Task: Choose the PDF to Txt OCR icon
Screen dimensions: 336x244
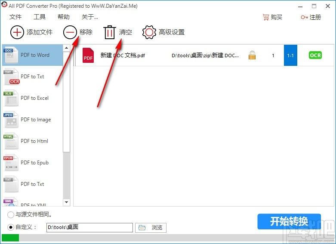Action: click(x=11, y=77)
